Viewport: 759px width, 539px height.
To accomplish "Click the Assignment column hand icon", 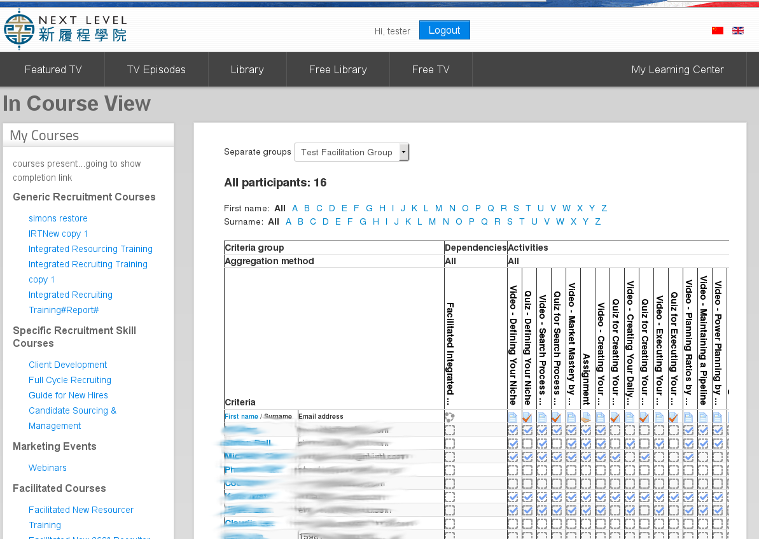I will click(586, 417).
